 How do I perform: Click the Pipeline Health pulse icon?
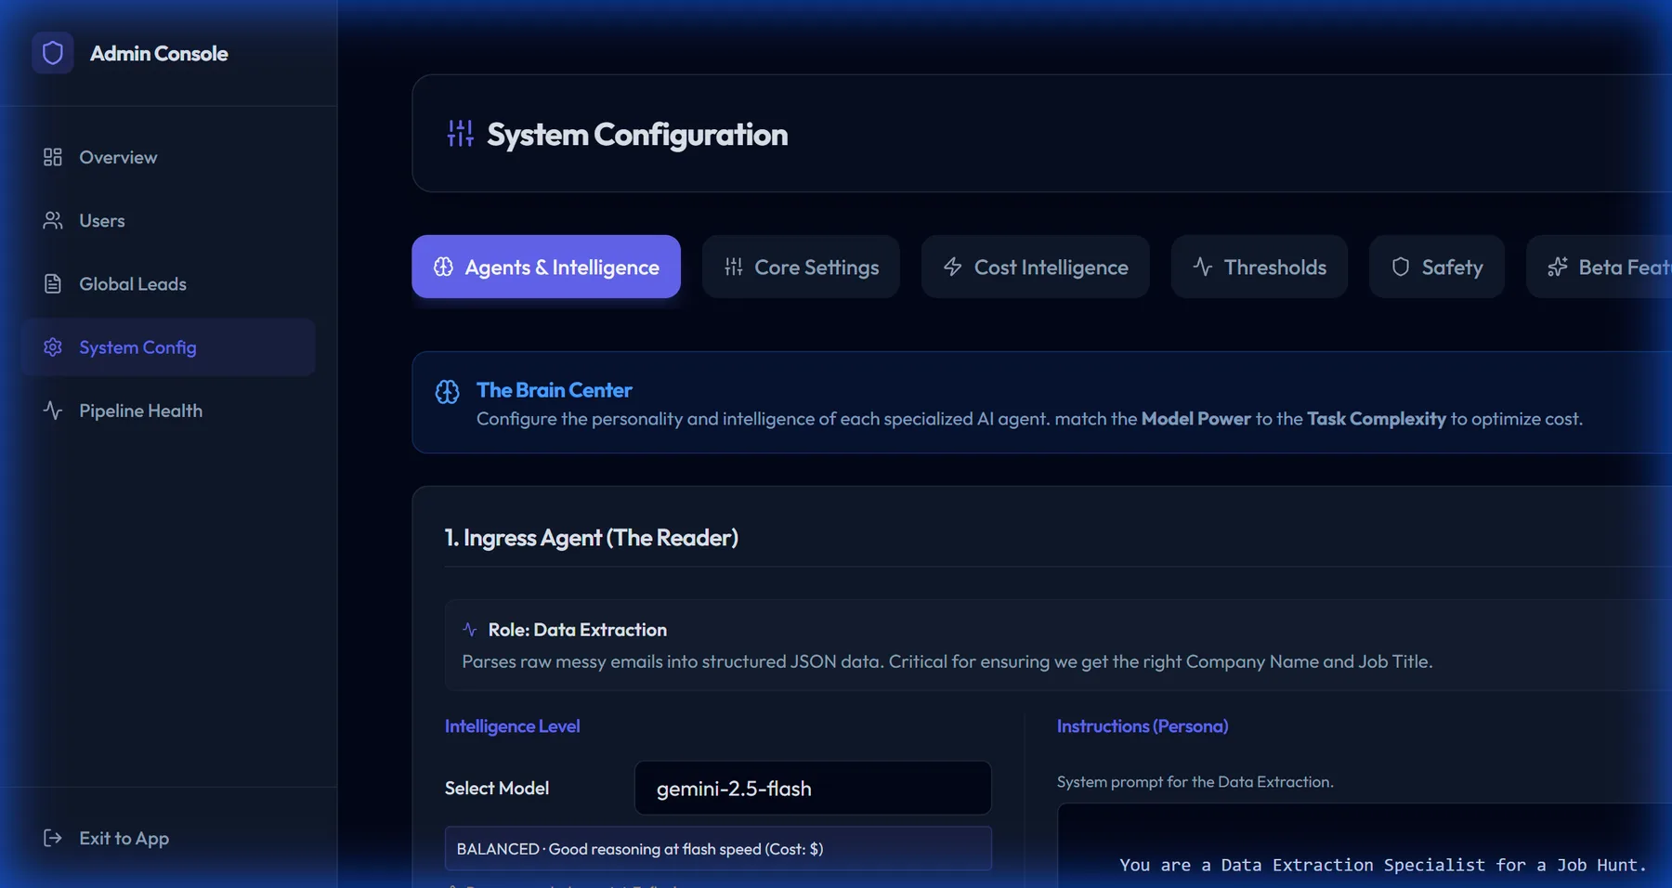pos(53,410)
